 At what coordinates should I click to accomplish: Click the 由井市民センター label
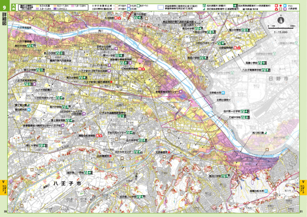[124, 152]
